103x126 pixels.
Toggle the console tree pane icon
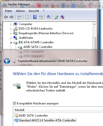coord(19,17)
